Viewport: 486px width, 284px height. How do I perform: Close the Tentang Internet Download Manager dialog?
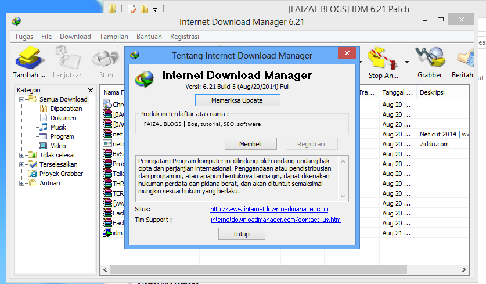347,53
